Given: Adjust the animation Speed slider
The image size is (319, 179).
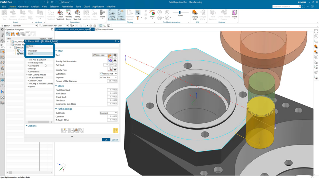Looking at the screenshot, I should click(x=181, y=12).
